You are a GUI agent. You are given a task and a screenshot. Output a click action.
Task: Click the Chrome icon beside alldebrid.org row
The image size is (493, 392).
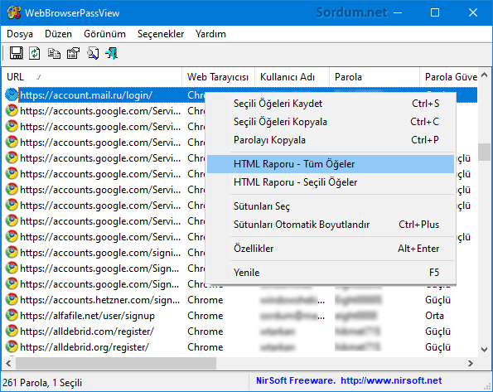click(x=12, y=346)
